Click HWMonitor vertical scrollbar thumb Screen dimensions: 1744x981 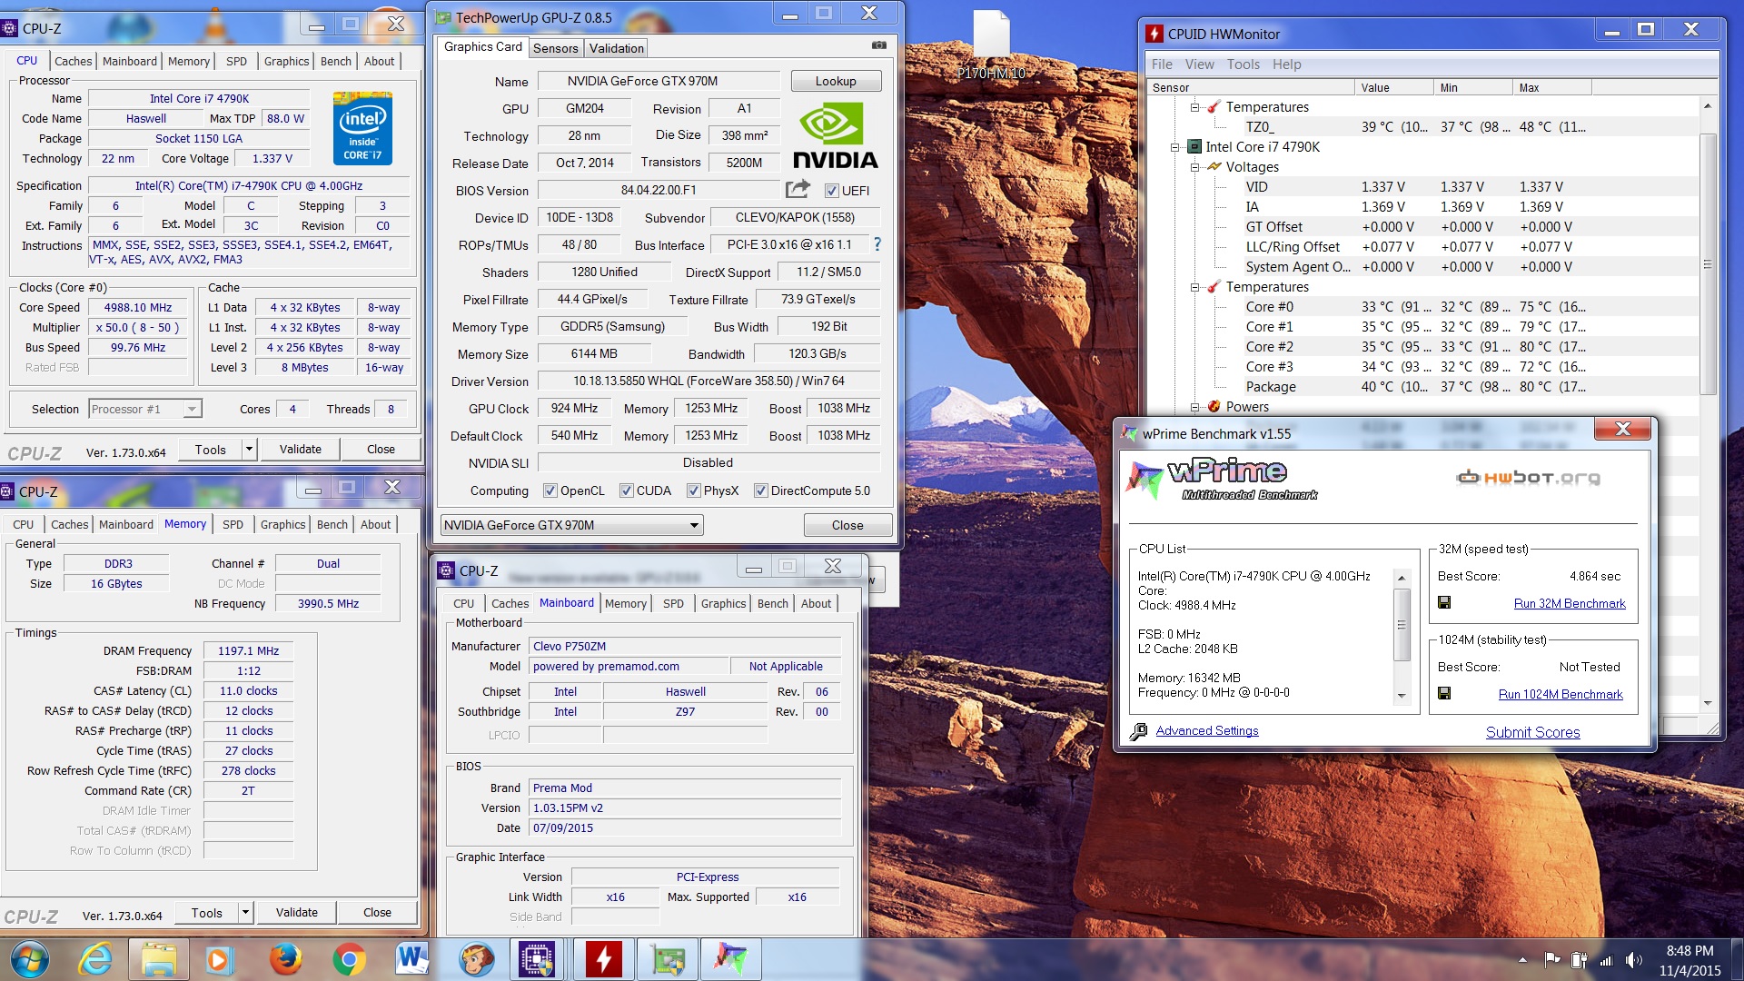tap(1707, 263)
